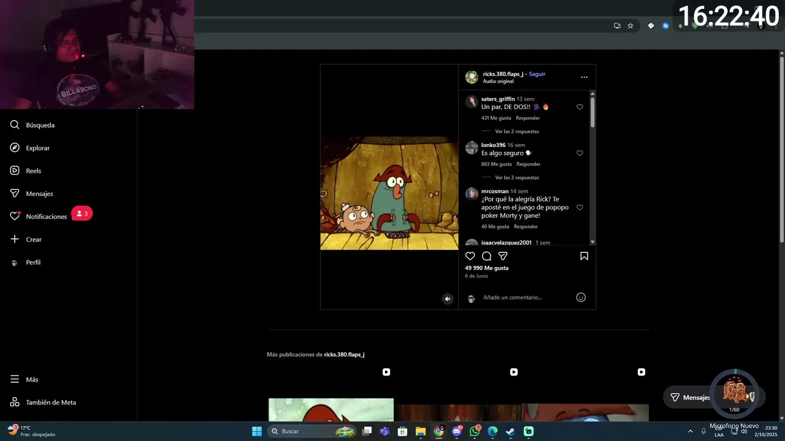Open first thumbnail in more posts
Image resolution: width=785 pixels, height=441 pixels.
331,395
